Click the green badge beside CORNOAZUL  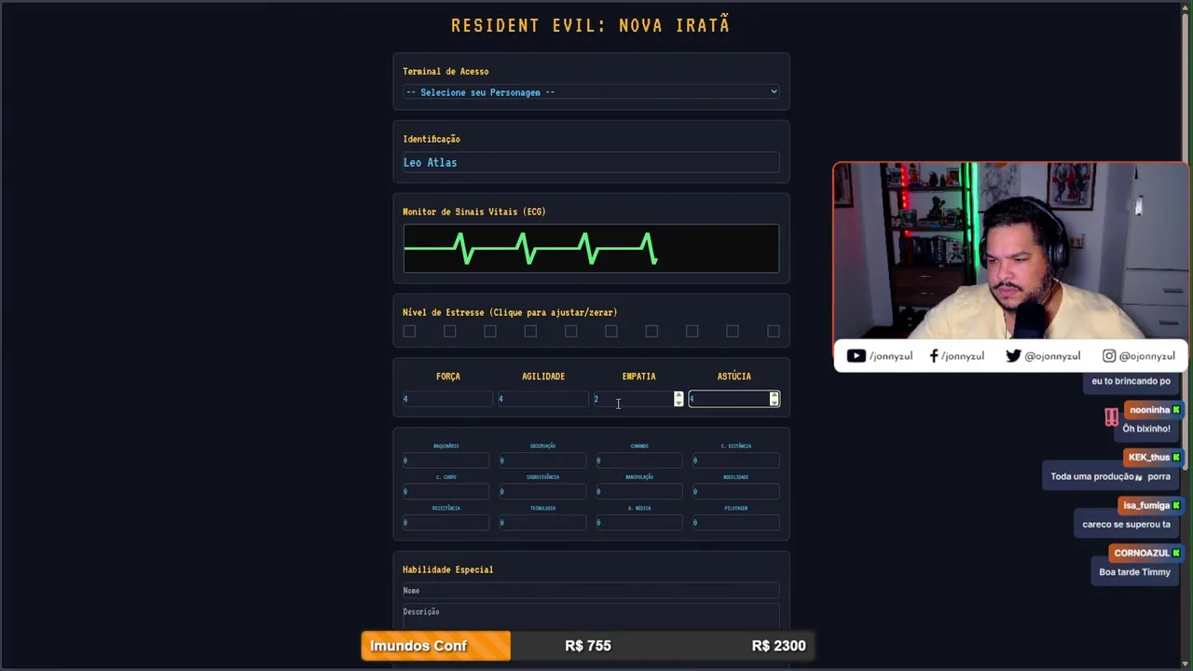[x=1176, y=554]
